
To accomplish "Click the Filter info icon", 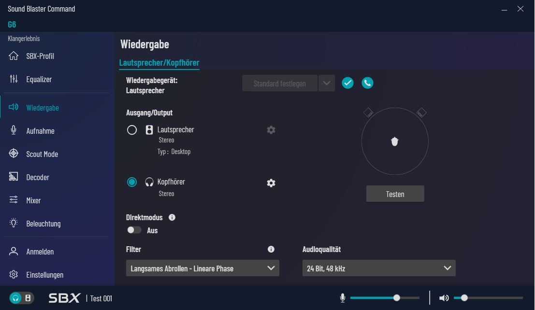I will 271,249.
